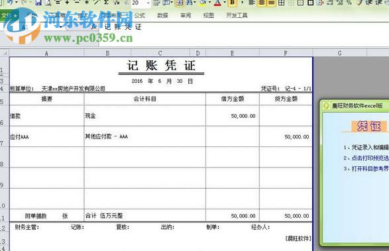Screen dimensions: 389x251
Task: Switch to the 审阅 ribbon tab
Action: (186, 15)
